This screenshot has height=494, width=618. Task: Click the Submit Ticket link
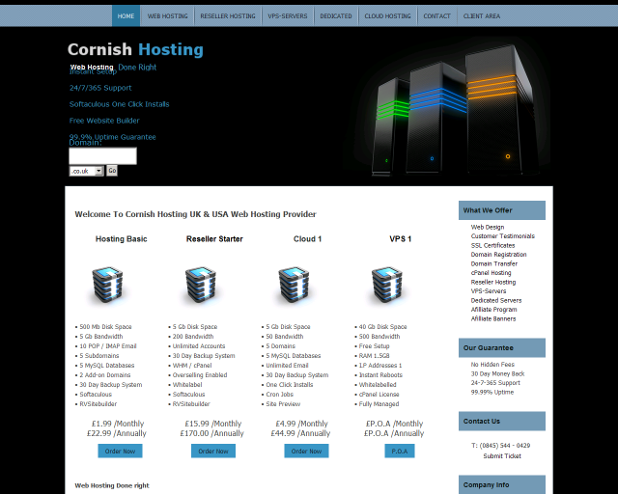click(502, 455)
